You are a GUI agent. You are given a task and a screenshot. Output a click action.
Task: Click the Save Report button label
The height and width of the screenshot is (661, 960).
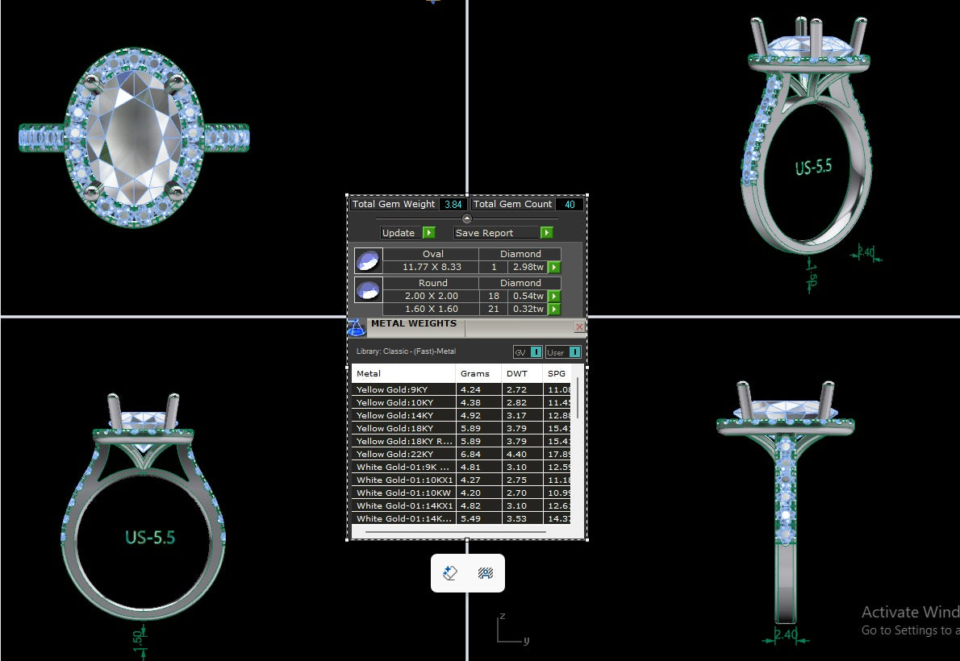[484, 233]
